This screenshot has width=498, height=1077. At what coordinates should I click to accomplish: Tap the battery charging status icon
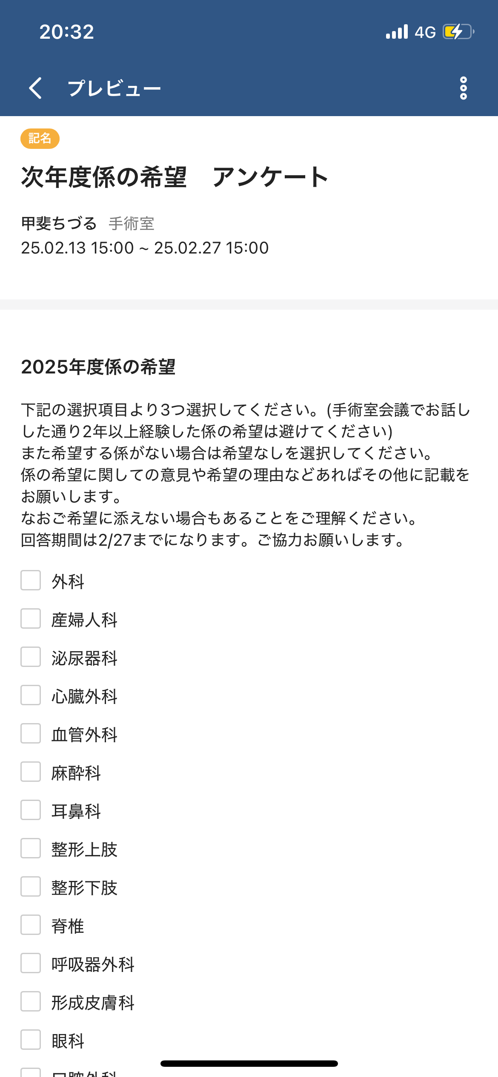[x=458, y=32]
